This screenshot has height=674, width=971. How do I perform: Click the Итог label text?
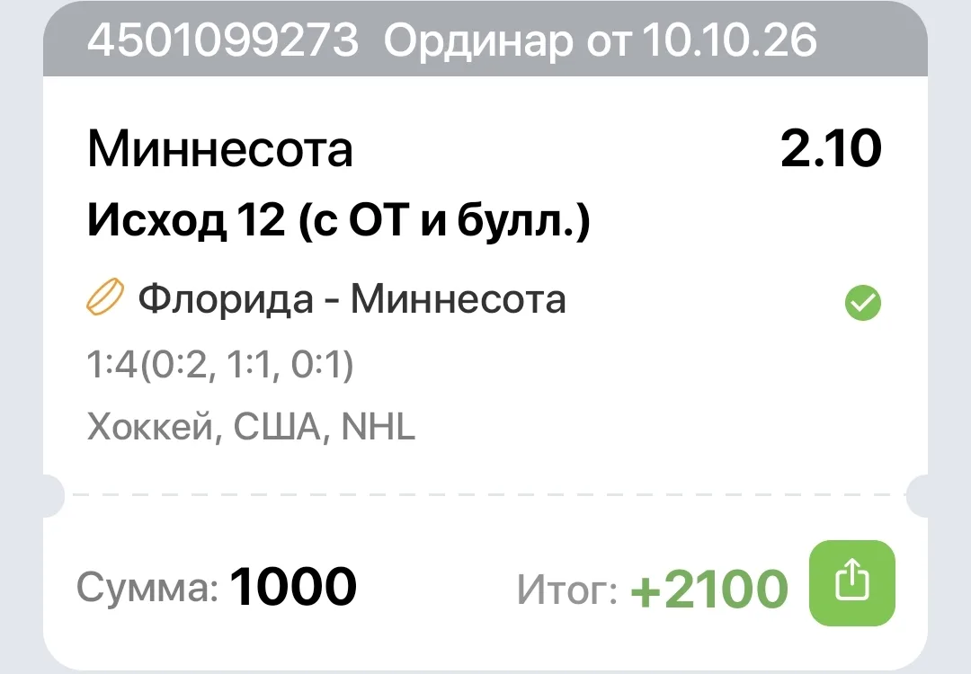[x=567, y=590]
